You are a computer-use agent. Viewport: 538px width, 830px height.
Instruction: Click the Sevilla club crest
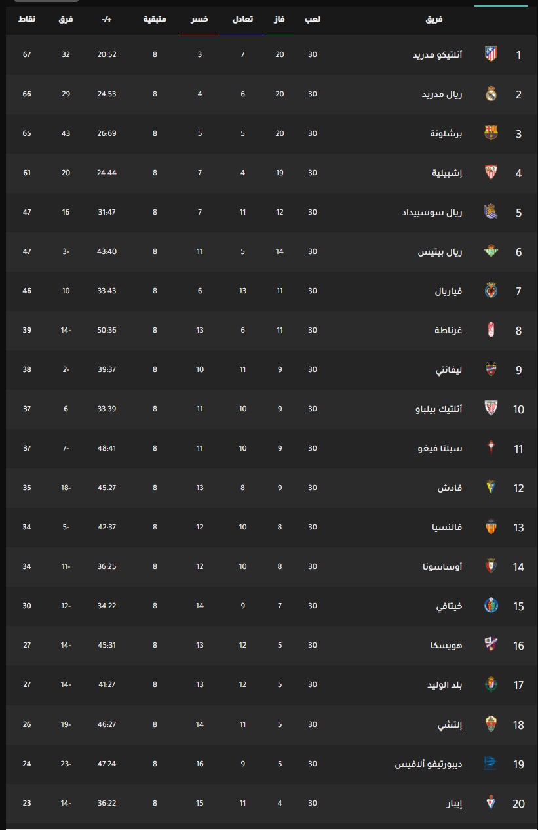[491, 173]
